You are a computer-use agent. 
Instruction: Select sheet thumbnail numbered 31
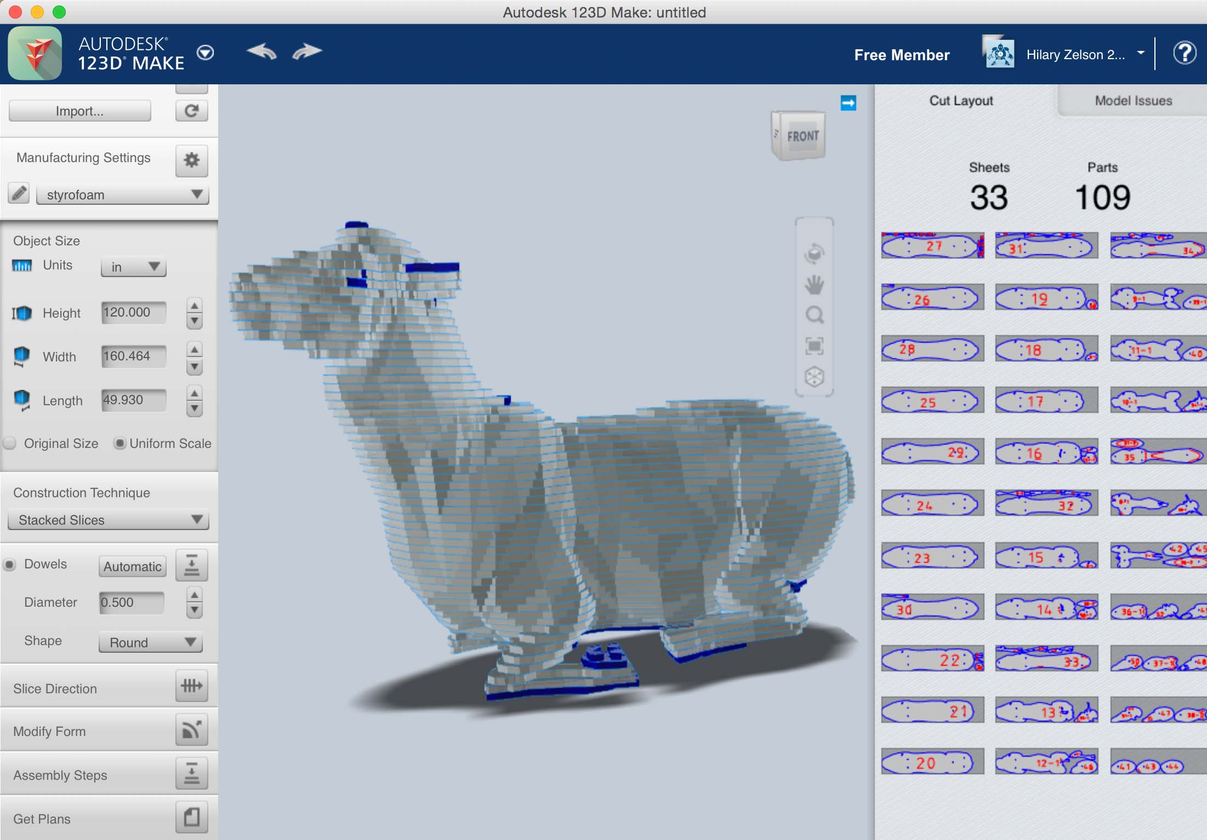(1046, 245)
